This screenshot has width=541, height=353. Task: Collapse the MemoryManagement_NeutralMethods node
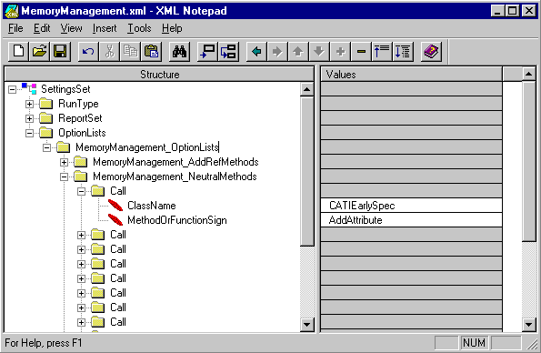[x=64, y=176]
